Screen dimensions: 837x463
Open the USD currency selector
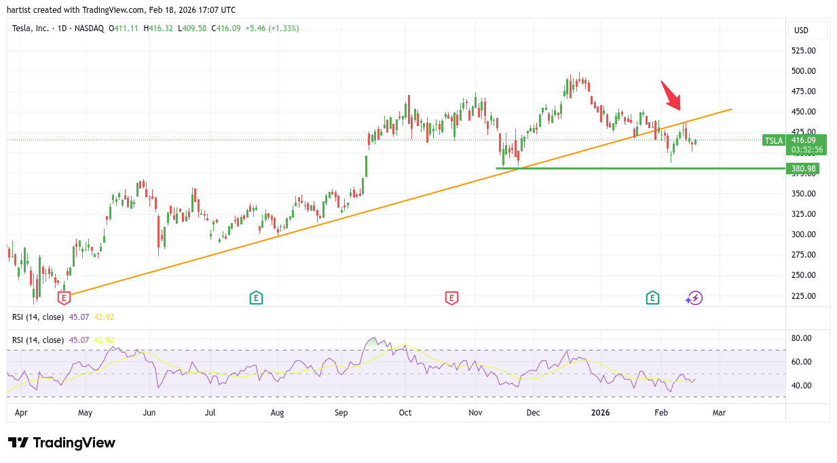click(x=807, y=30)
